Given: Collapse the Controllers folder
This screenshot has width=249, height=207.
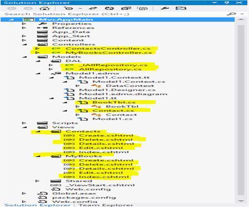Looking at the screenshot, I should 24,44.
